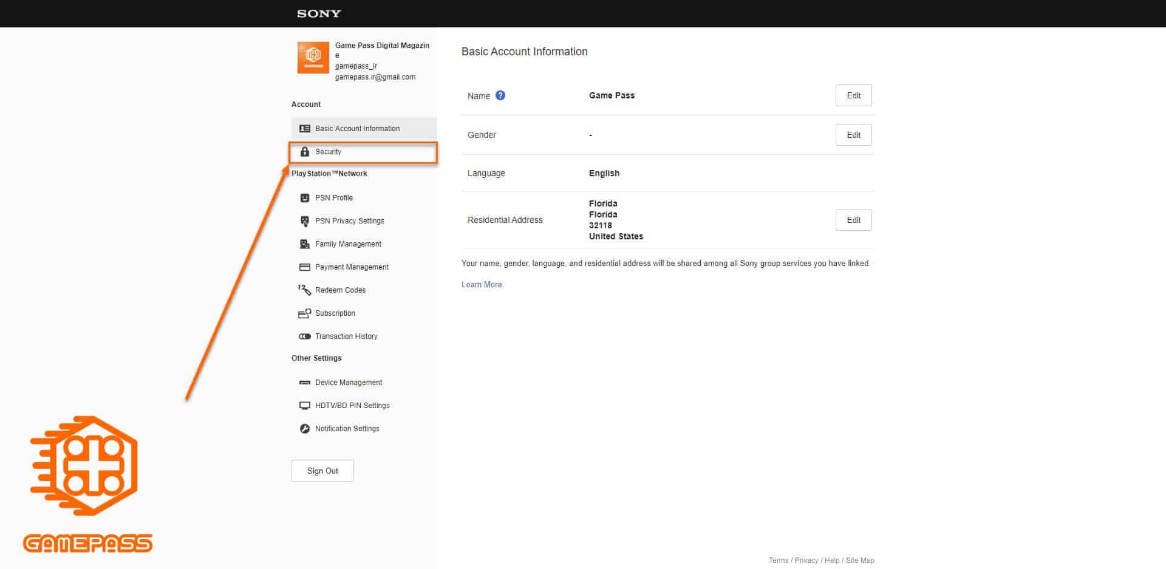Click the PSN Profile face icon
Image resolution: width=1166 pixels, height=569 pixels.
pos(305,198)
